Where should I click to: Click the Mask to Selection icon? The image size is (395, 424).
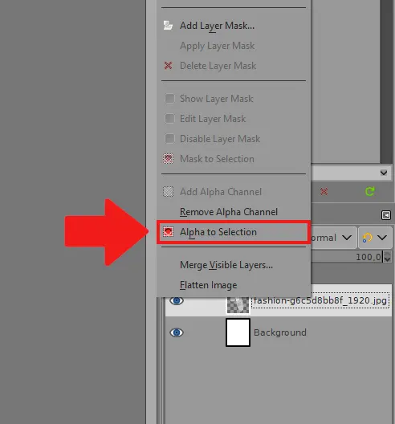168,159
